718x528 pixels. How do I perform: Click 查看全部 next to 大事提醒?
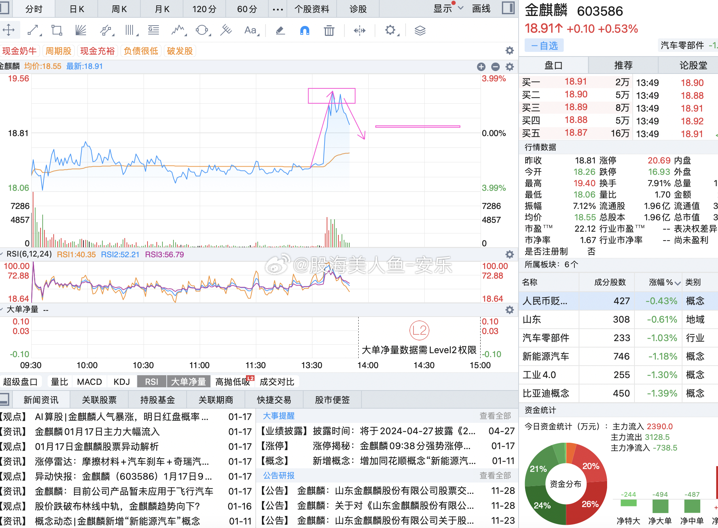pos(495,415)
